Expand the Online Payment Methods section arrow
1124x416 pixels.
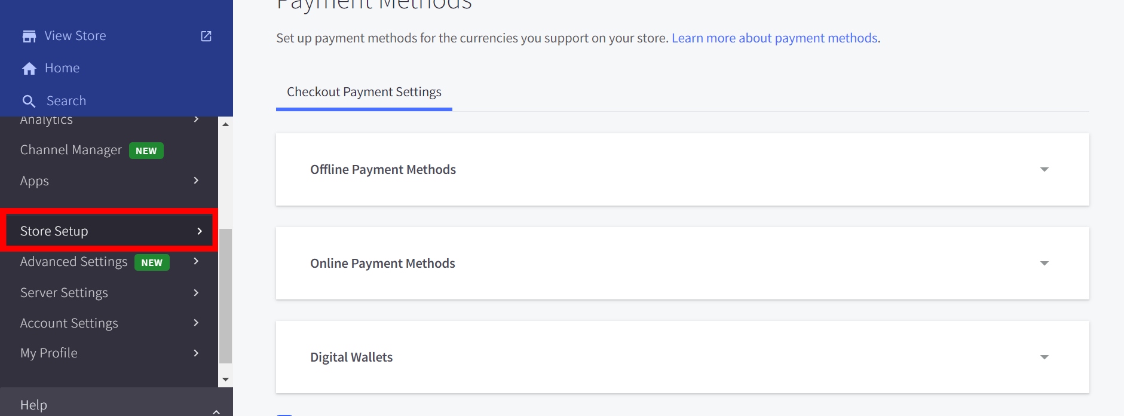coord(1044,264)
